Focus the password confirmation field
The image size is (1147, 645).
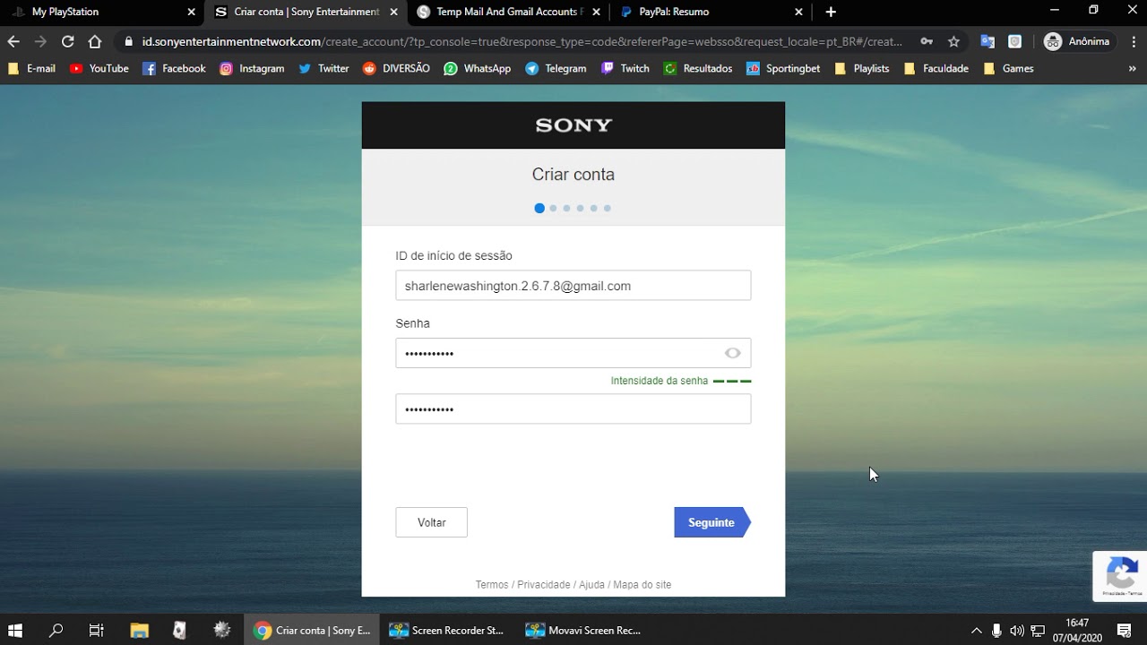click(x=573, y=409)
